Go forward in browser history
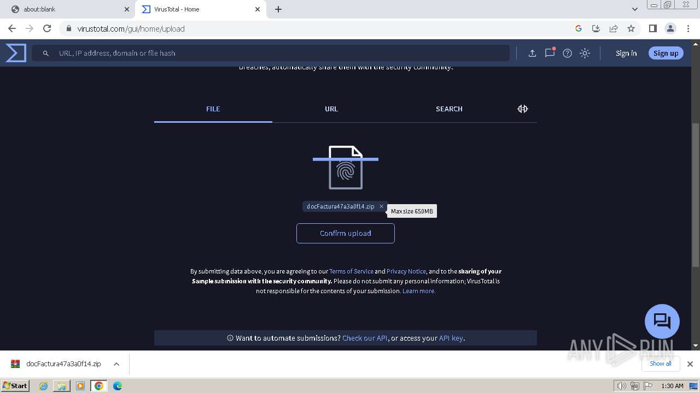Screen dimensions: 700x393 30,28
